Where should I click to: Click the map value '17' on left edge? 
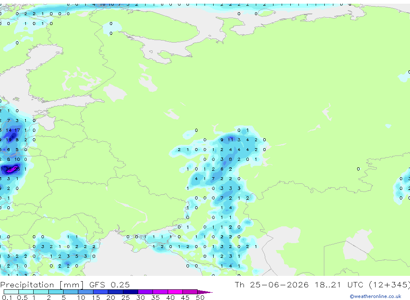(x=17, y=130)
